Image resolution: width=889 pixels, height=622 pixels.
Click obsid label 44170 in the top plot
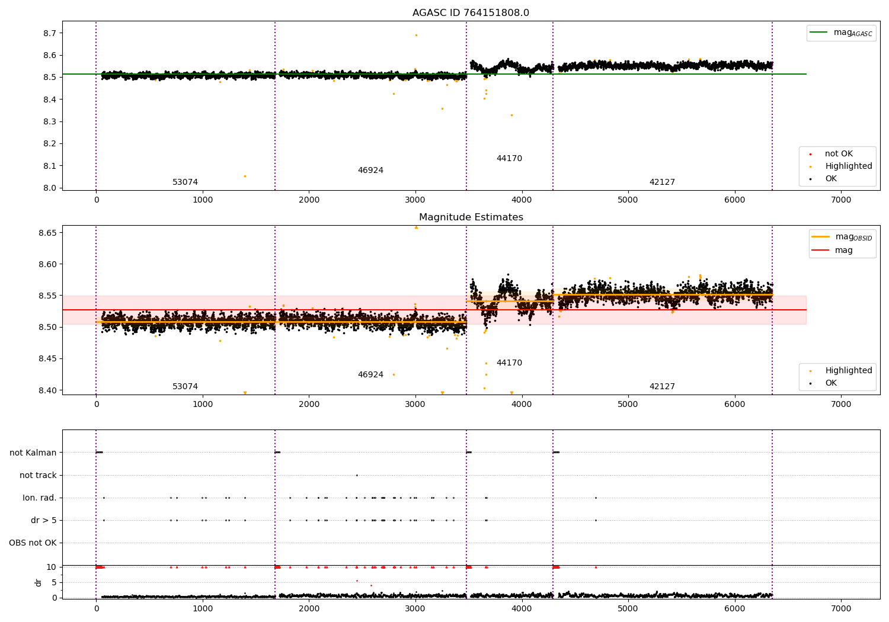pyautogui.click(x=509, y=159)
